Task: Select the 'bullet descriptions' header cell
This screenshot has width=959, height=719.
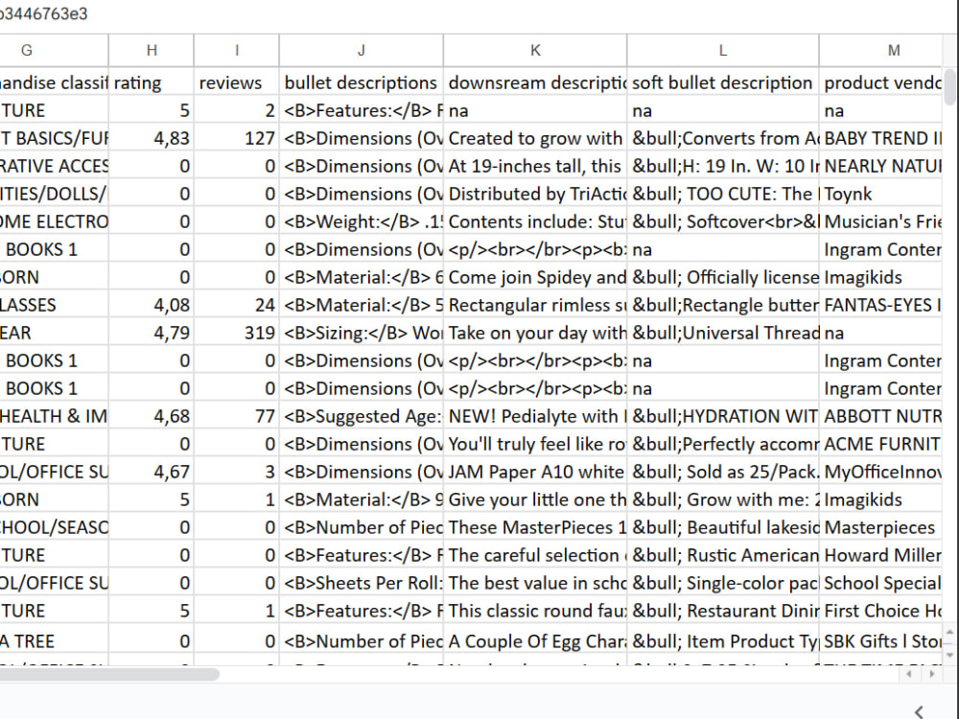Action: [362, 82]
